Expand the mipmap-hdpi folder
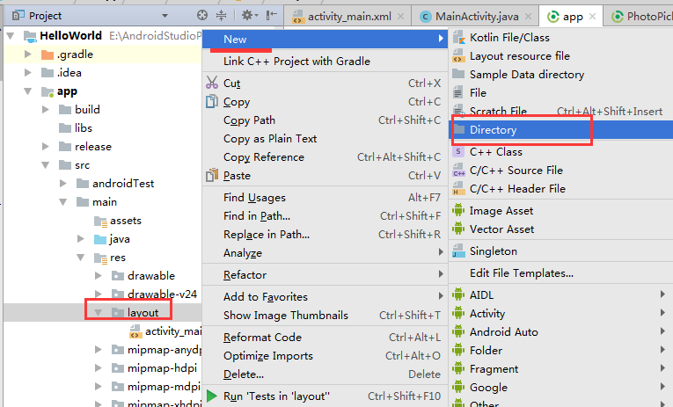 99,367
